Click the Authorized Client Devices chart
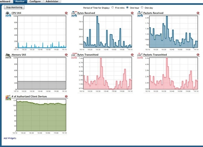 [41, 115]
